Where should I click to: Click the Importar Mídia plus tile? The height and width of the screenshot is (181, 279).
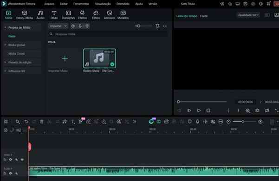[65, 58]
